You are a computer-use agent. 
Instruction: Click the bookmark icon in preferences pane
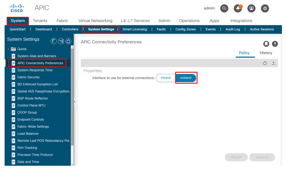266,44
